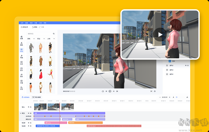
Task: Click the timeline zoom slider handle
Action: click(177, 97)
